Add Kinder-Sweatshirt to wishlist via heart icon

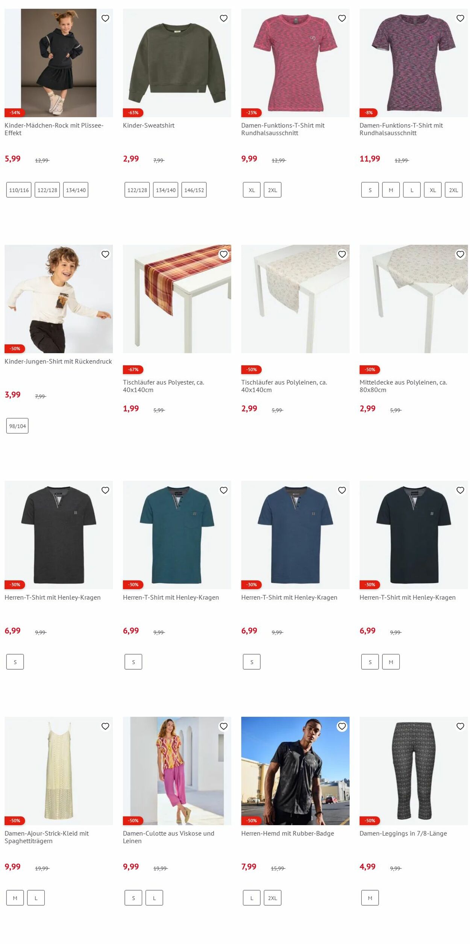223,18
